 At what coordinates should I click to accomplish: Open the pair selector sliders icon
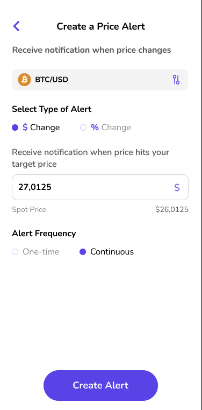[x=176, y=80]
